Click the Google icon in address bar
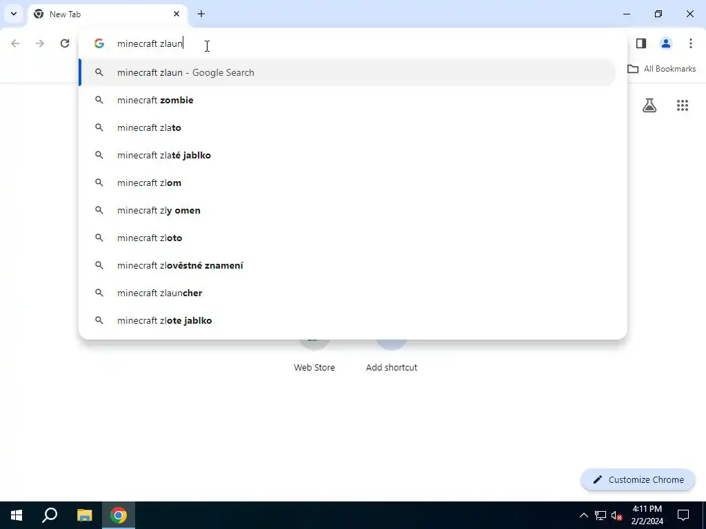Image resolution: width=706 pixels, height=529 pixels. coord(99,43)
